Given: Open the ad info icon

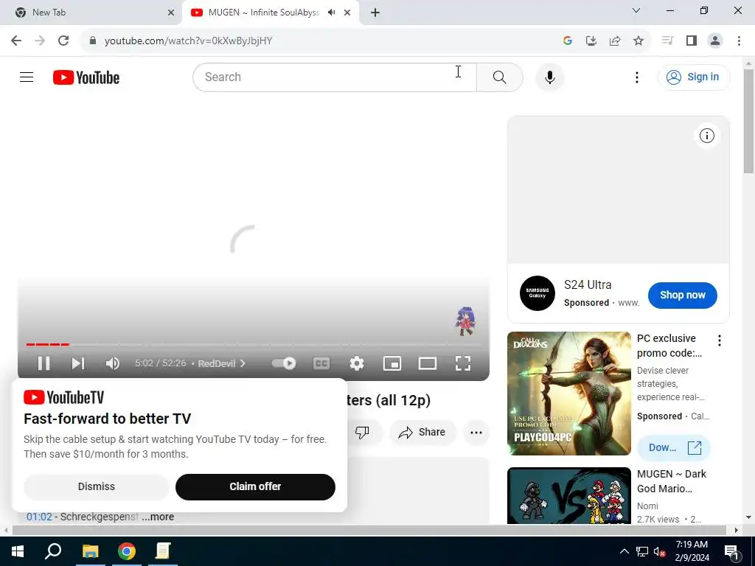Looking at the screenshot, I should (706, 136).
